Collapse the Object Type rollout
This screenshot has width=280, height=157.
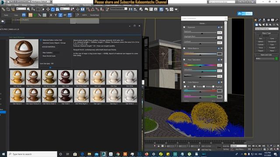point(266,33)
